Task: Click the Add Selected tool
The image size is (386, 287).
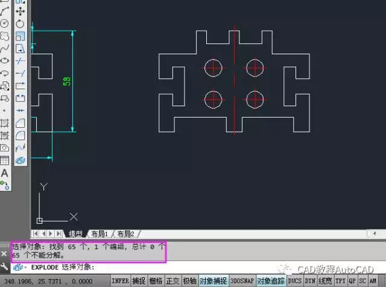Action: (4, 185)
